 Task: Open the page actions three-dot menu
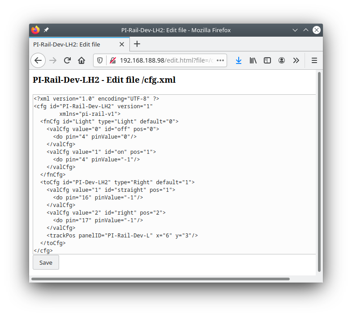[220, 60]
